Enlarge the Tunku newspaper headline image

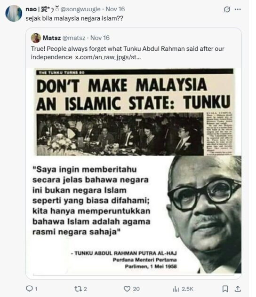coord(134,171)
